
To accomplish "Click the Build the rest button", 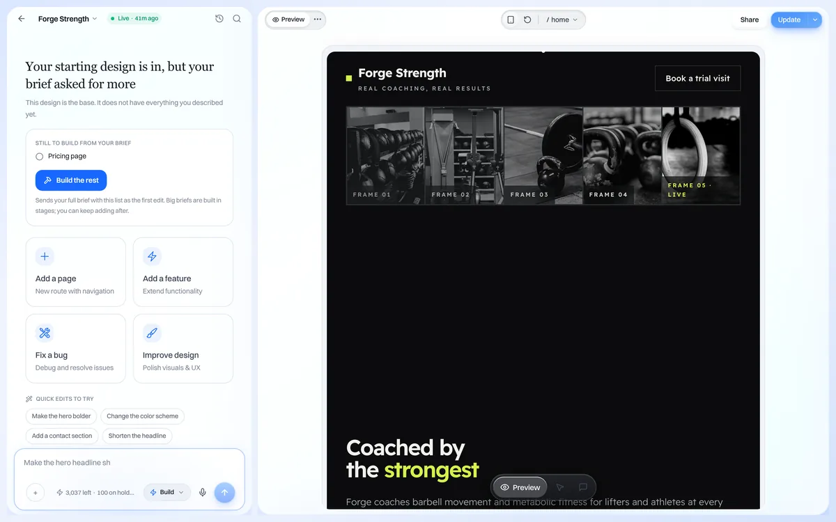I will point(71,180).
